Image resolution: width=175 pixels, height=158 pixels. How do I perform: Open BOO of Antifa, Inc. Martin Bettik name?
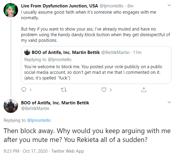[x=55, y=103]
